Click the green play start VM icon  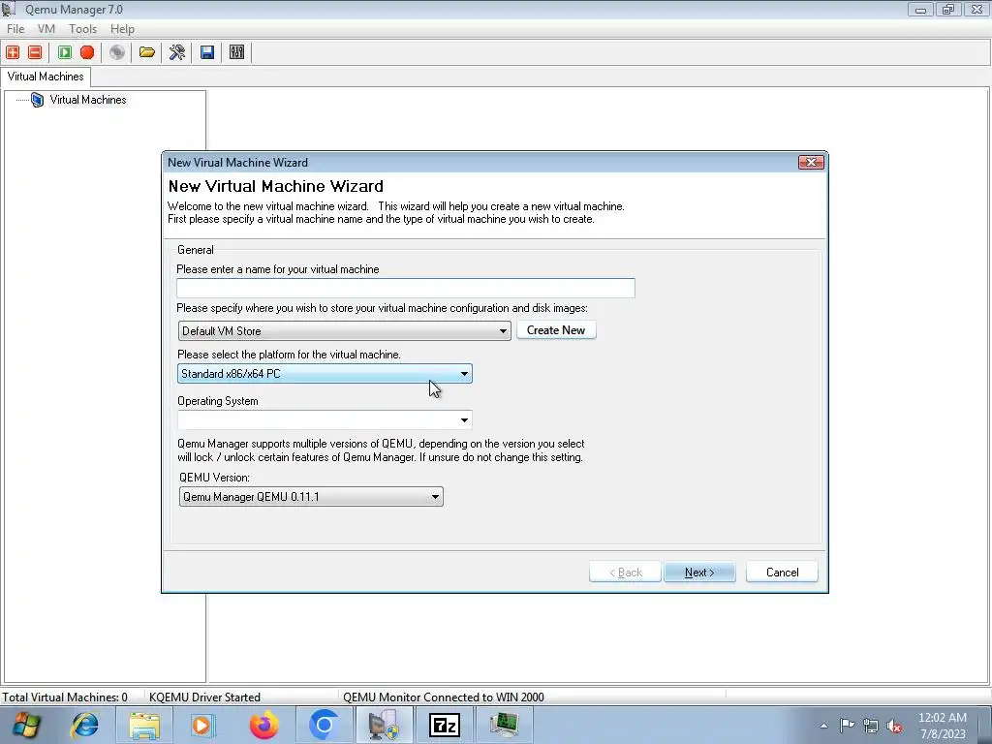65,52
